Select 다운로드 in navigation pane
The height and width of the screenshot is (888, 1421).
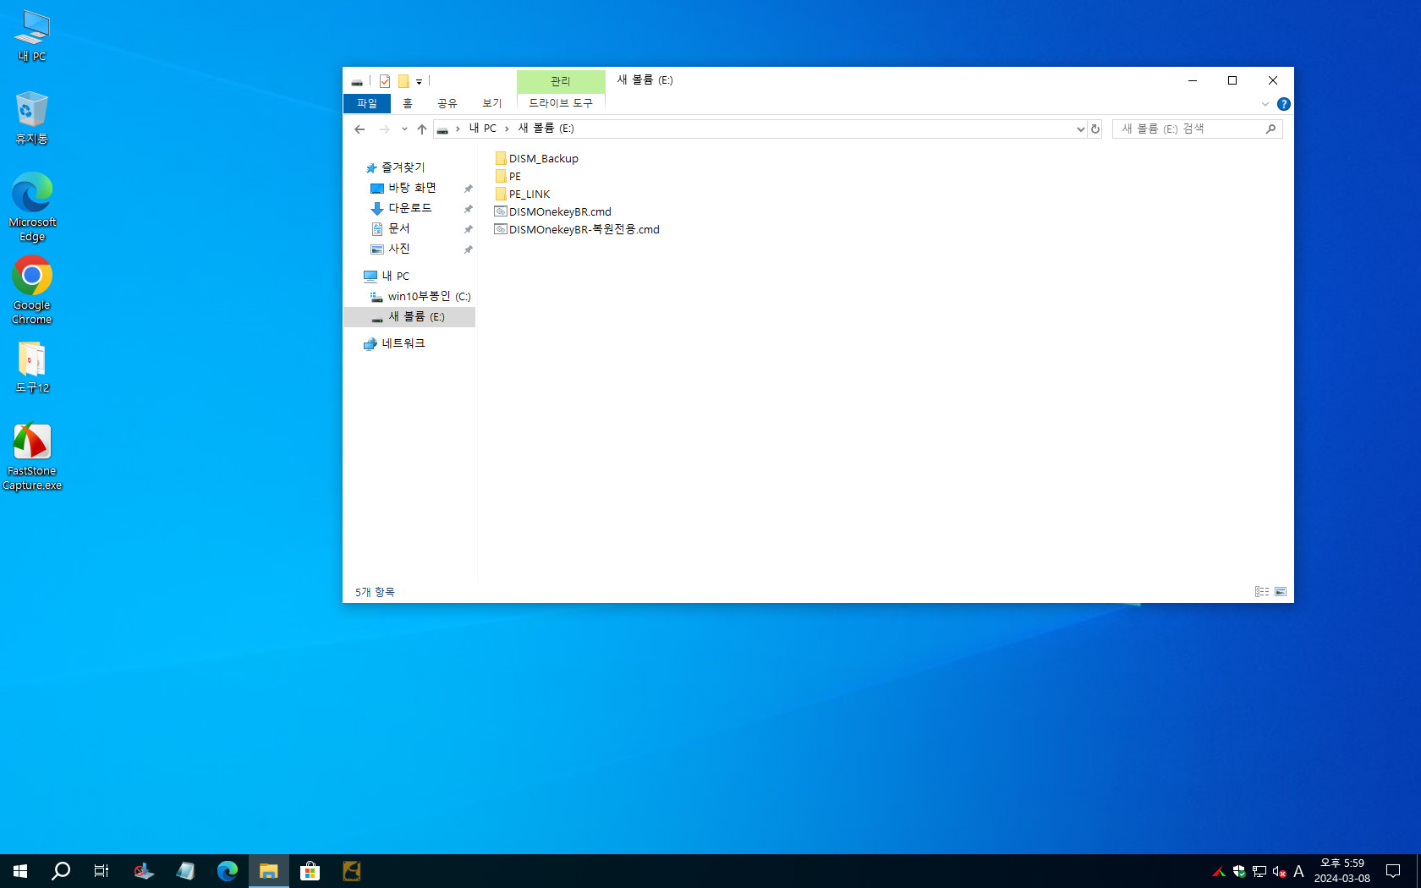[x=409, y=208]
